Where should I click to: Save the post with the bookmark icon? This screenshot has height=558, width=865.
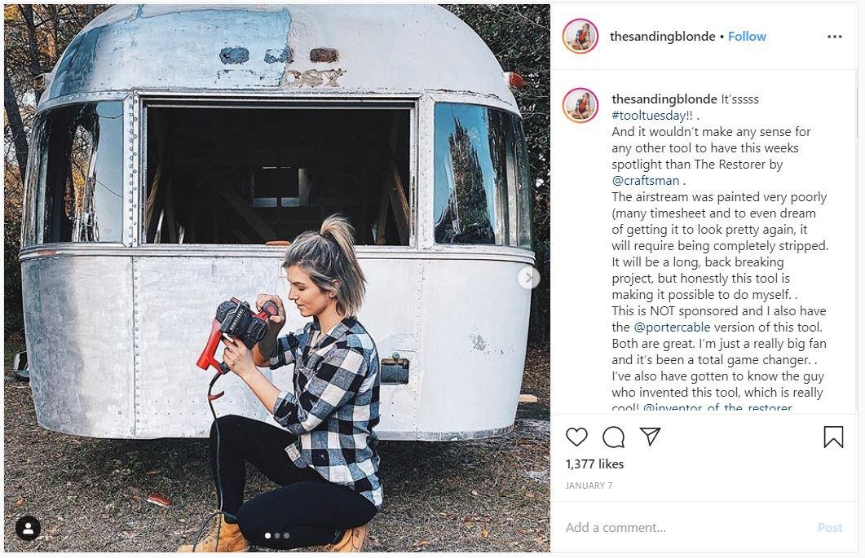coord(833,437)
